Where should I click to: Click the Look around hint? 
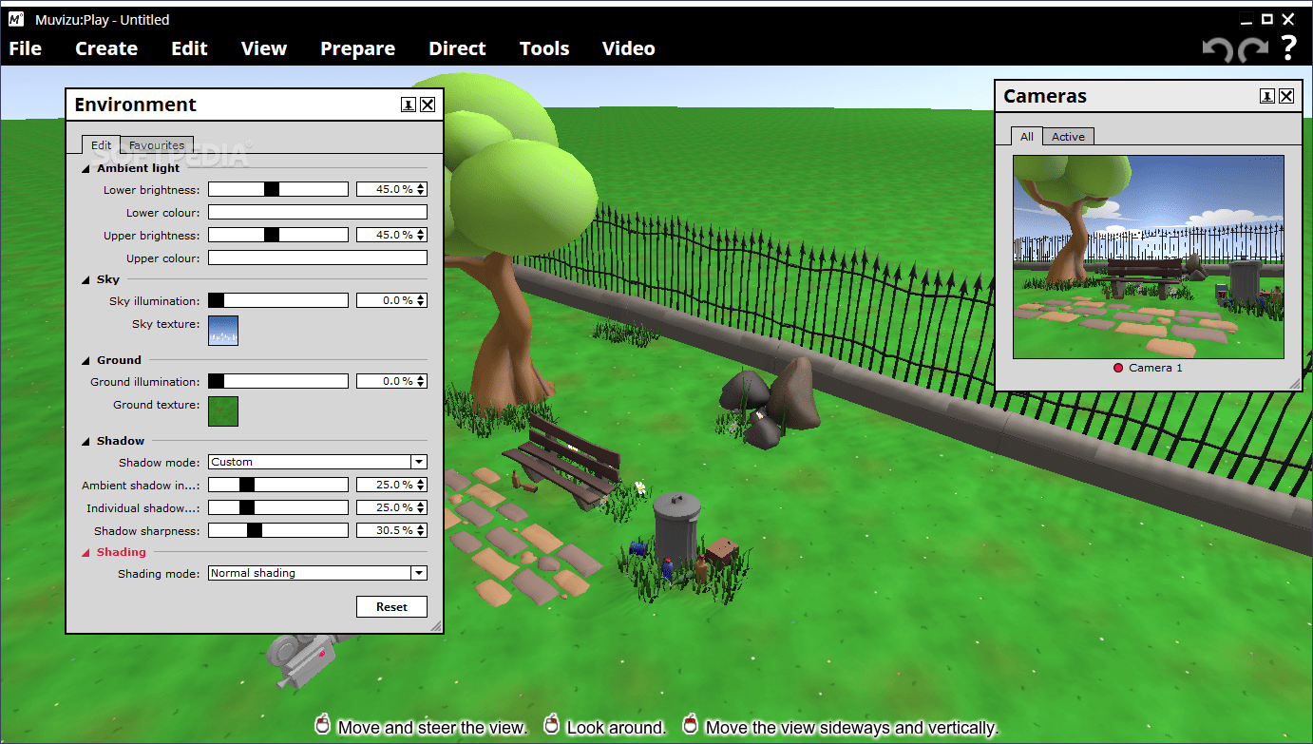[x=617, y=728]
